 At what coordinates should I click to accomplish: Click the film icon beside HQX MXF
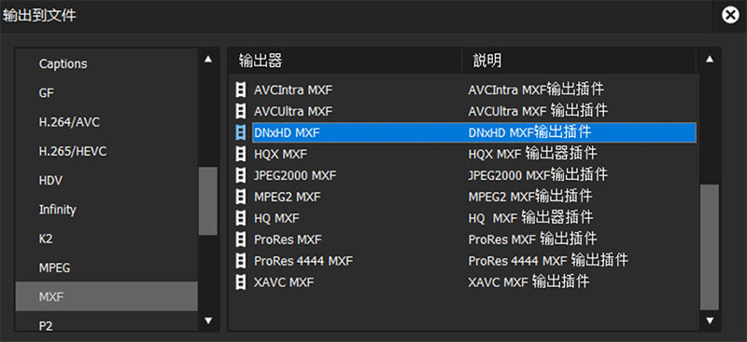(x=242, y=154)
